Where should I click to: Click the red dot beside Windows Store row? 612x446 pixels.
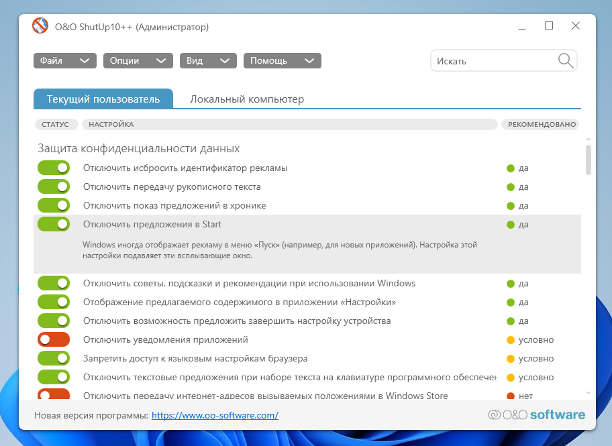click(511, 396)
